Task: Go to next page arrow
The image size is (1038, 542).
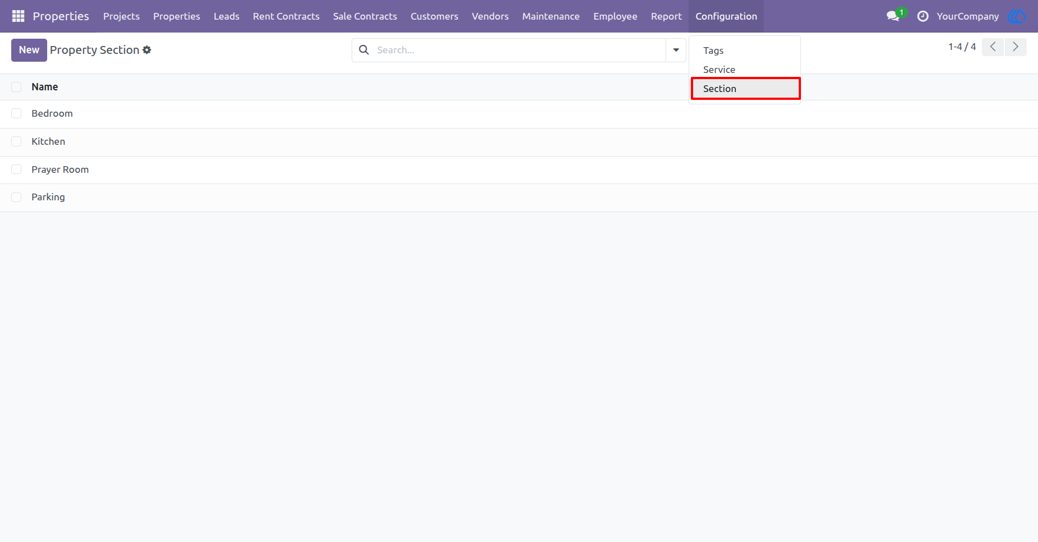Action: coord(1016,47)
